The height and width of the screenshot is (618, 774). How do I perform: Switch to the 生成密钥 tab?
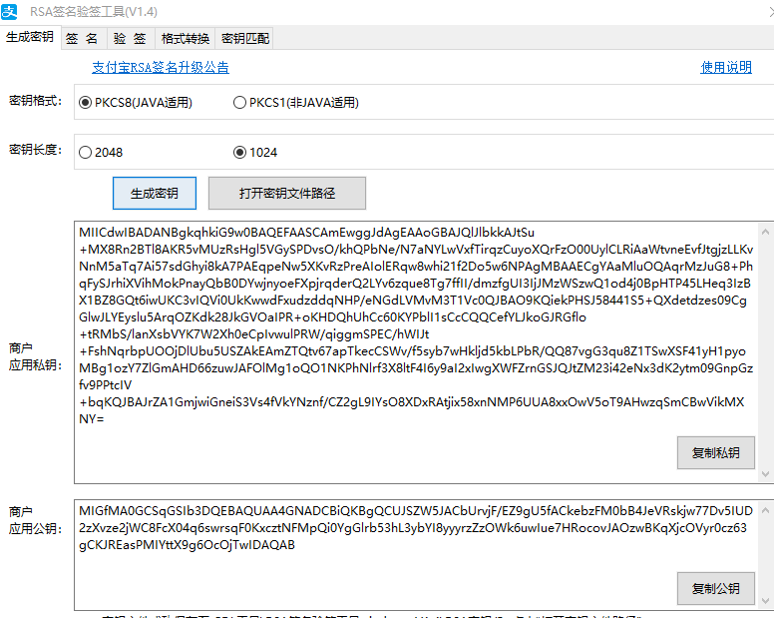(30, 37)
